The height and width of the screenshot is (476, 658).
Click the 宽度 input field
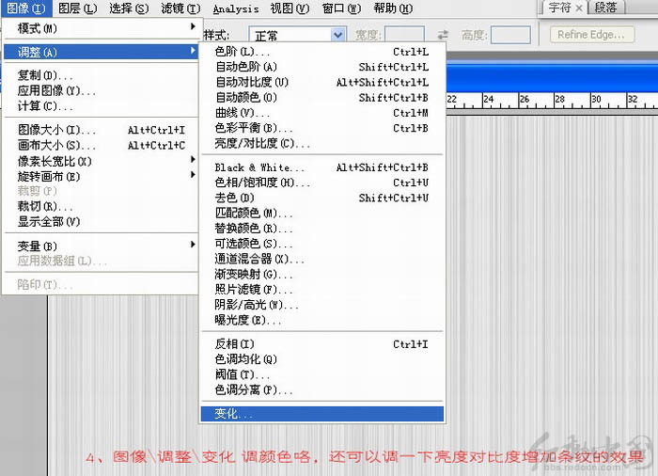pos(404,35)
